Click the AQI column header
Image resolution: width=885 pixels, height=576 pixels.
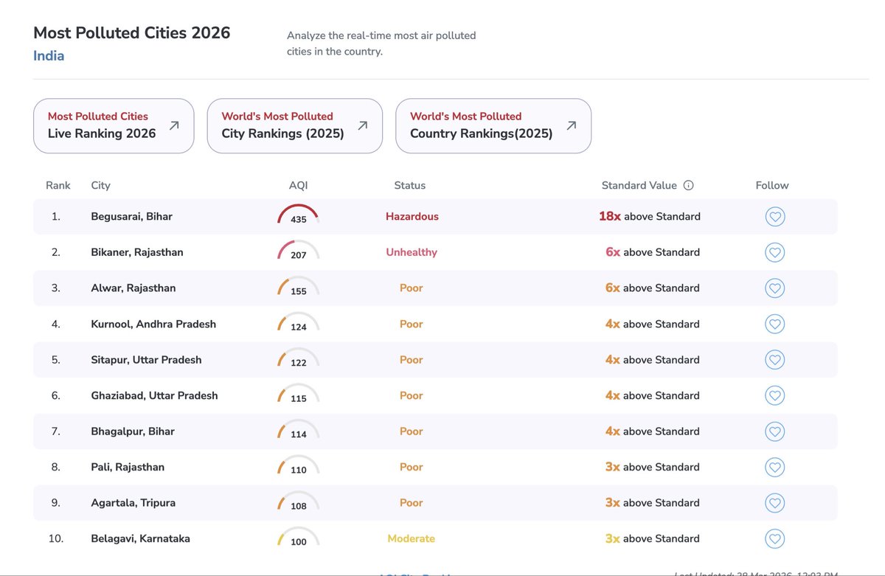click(x=298, y=186)
